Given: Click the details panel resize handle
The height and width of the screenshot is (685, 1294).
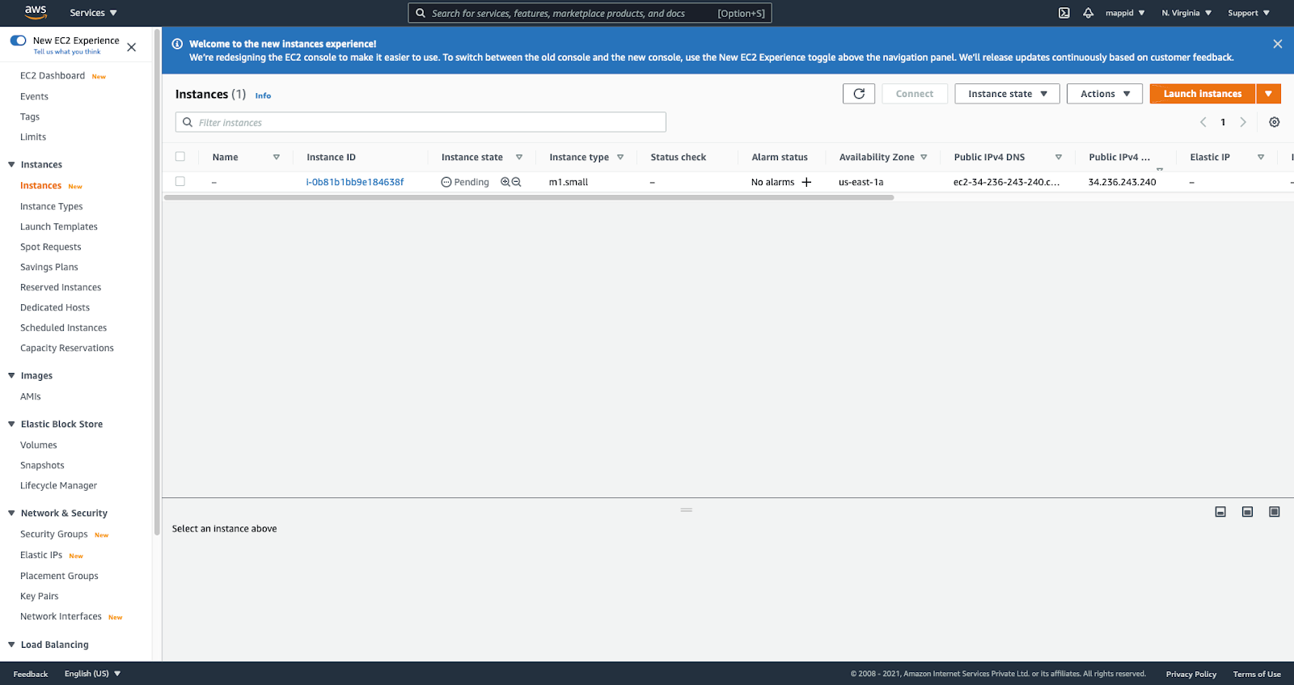Looking at the screenshot, I should pyautogui.click(x=687, y=510).
